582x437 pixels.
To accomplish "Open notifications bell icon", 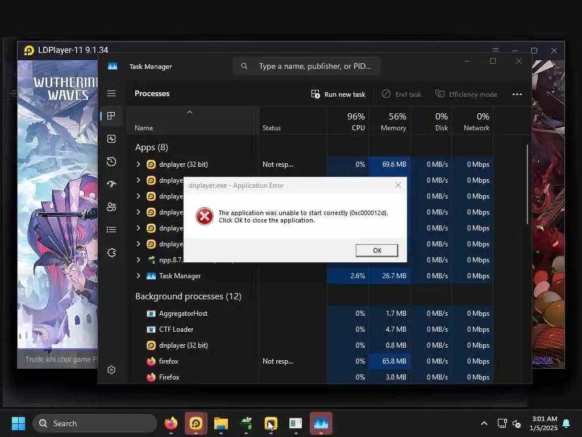I will [567, 423].
